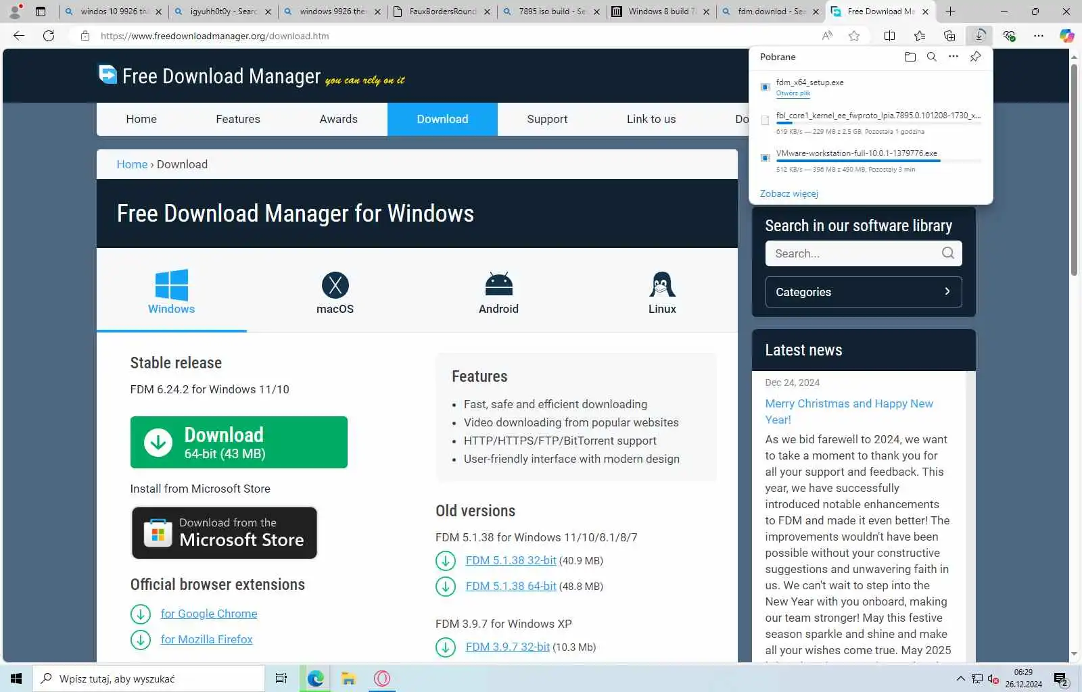Image resolution: width=1082 pixels, height=692 pixels.
Task: Download FDM 5.1.38 64-bit
Action: (x=511, y=586)
